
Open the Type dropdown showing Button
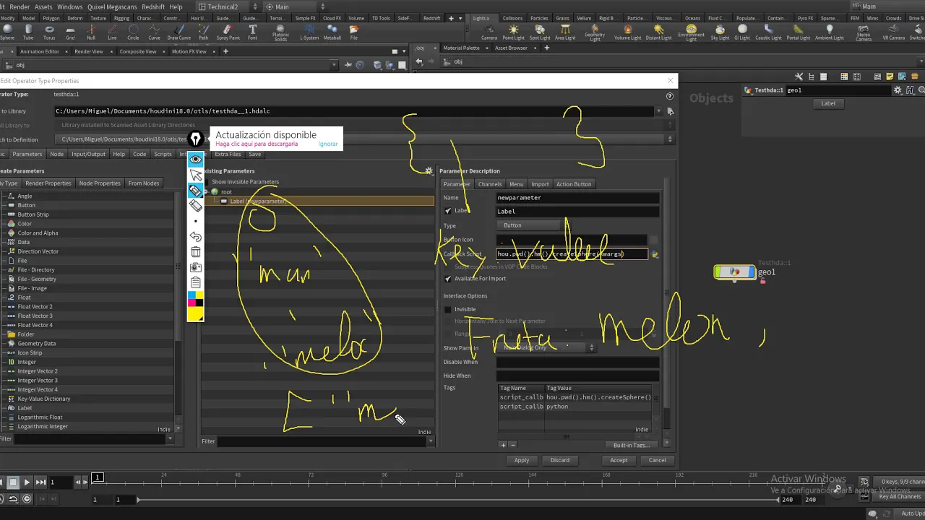531,225
